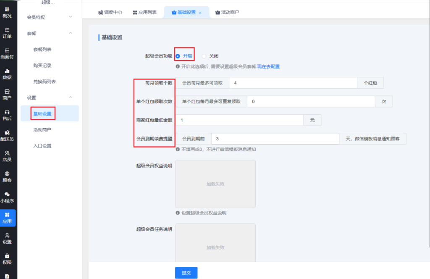Switch to the 活动商户 tab
Viewport: 430px width, 279px height.
pyautogui.click(x=227, y=13)
